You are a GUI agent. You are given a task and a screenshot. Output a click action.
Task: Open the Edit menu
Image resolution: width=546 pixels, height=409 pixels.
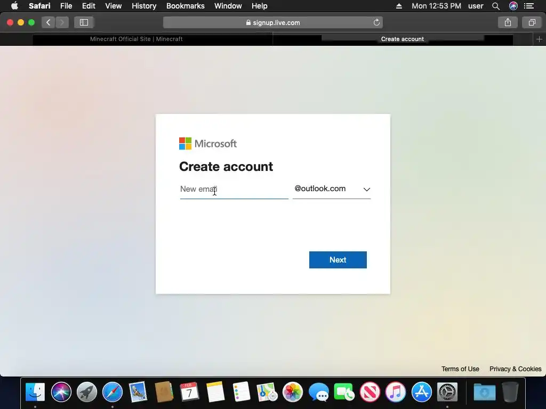(x=89, y=6)
